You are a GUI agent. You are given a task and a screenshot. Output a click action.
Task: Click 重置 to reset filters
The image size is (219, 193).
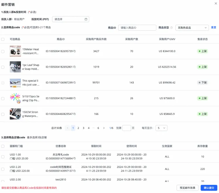coord(213,27)
